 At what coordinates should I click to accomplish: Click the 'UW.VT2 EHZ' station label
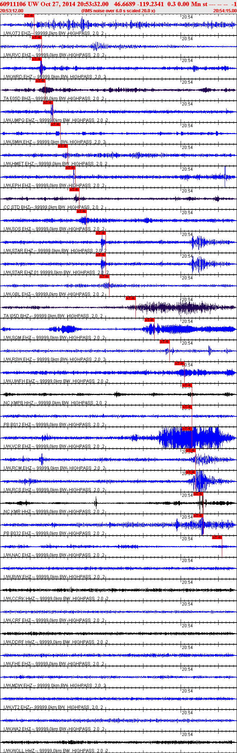[17, 707]
